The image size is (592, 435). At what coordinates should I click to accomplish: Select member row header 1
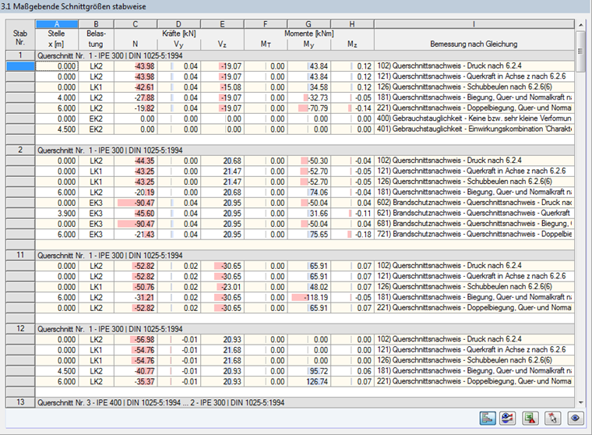pos(20,55)
